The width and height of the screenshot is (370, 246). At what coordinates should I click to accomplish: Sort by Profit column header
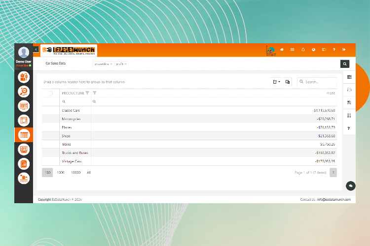(331, 93)
